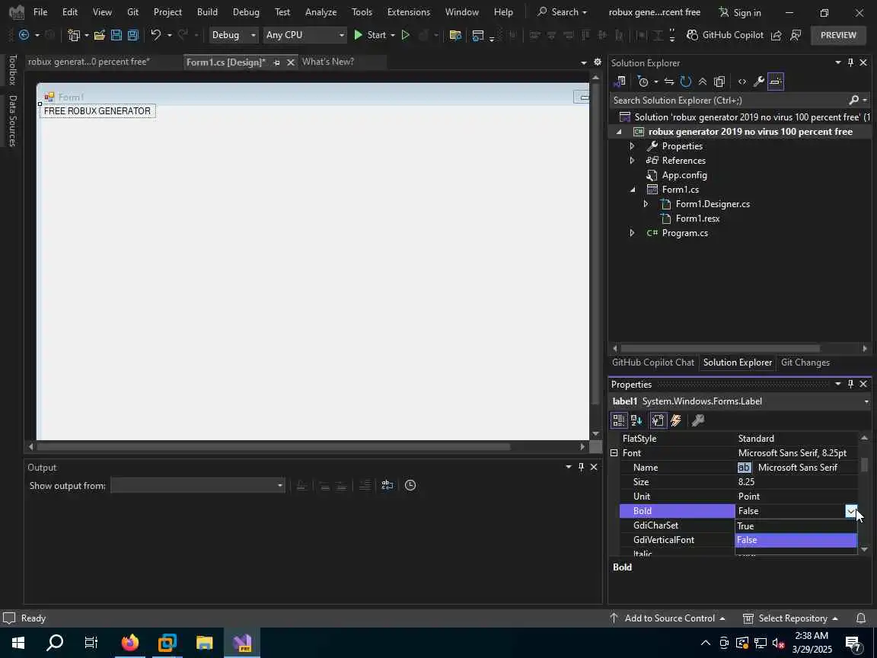Click Add to Source Control in status bar
Image resolution: width=877 pixels, height=658 pixels.
click(x=667, y=618)
